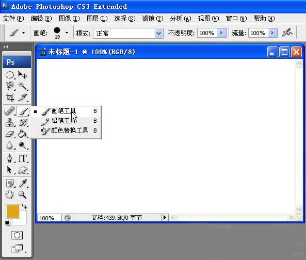The image size is (306, 260).
Task: Open the 不透明度 slider arrow
Action: (221, 33)
